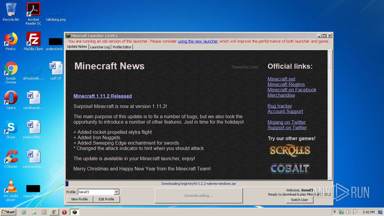Open the Opera taskbar icon
This screenshot has width=384, height=216.
pos(64,212)
